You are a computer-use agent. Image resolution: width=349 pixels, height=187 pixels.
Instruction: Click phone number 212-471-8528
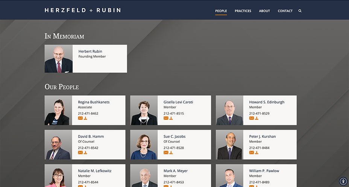tap(174, 148)
